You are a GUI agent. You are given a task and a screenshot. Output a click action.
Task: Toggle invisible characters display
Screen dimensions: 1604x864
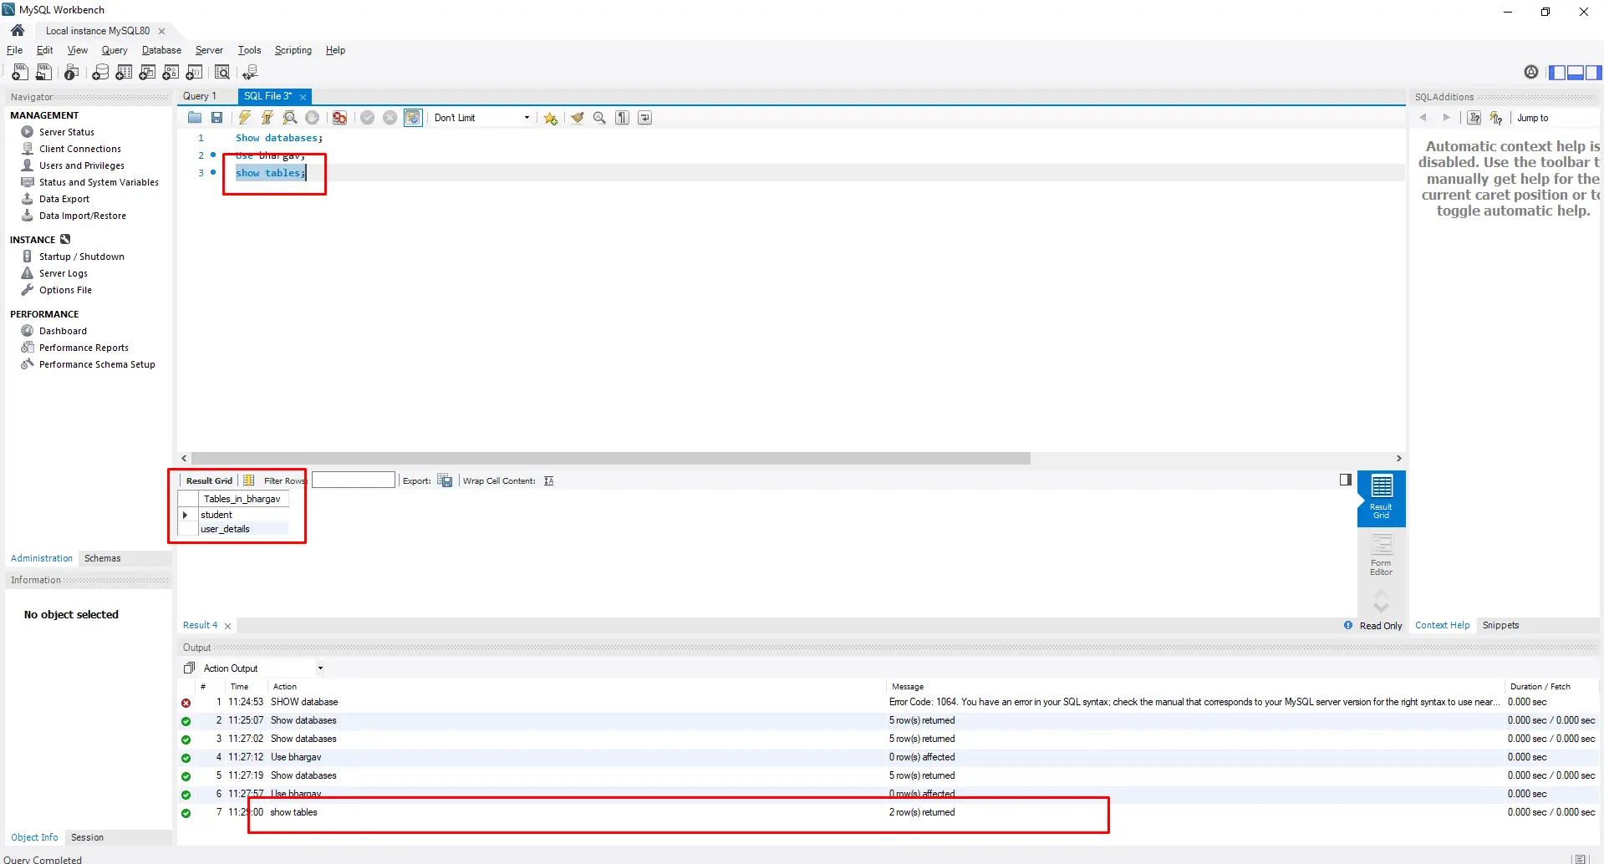tap(623, 118)
